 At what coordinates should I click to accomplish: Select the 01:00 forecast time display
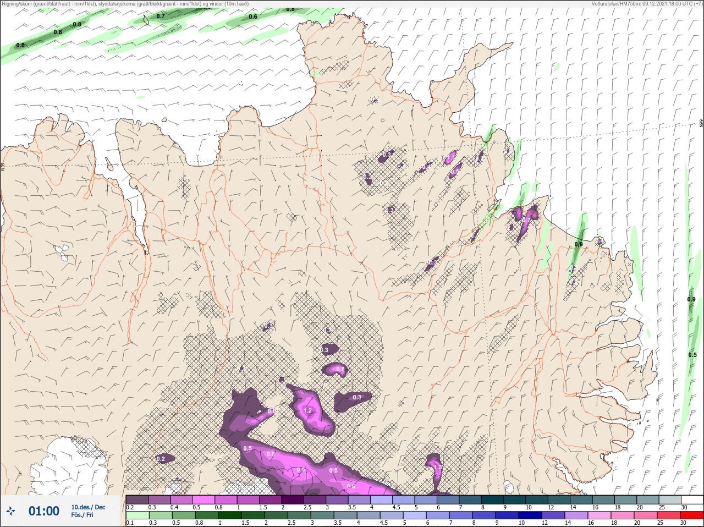[44, 511]
